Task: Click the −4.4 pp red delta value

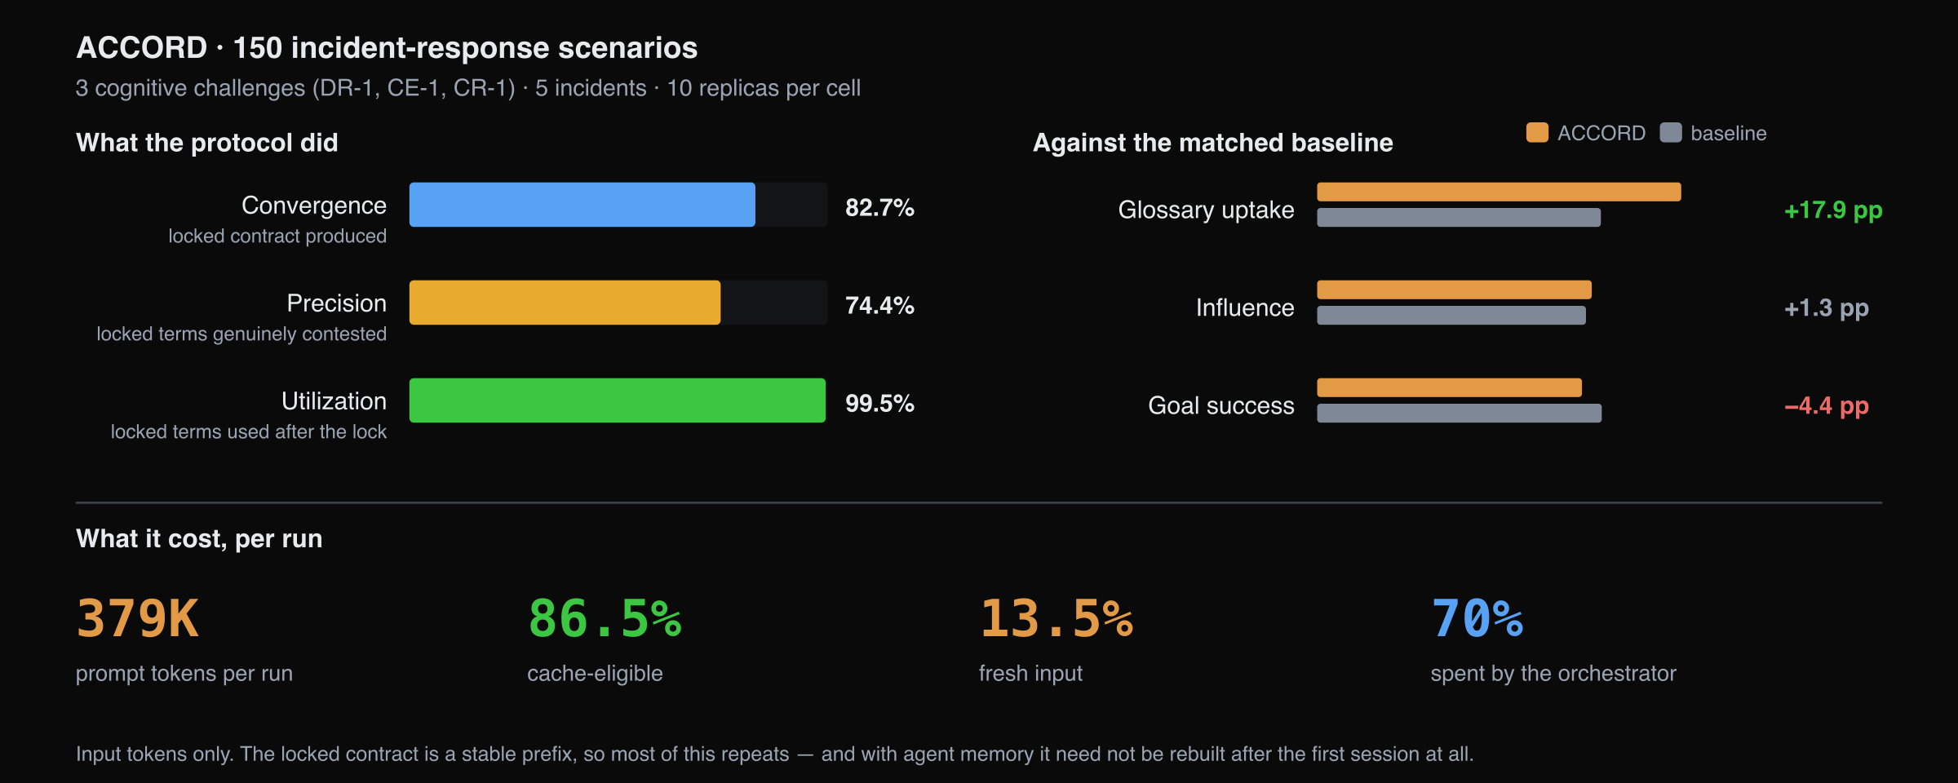Action: pos(1827,406)
